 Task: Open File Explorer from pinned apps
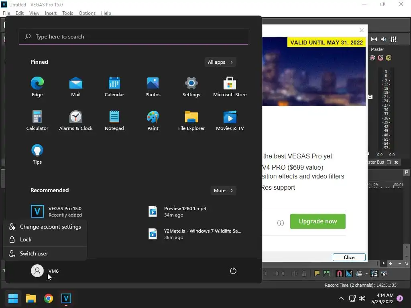coord(191,120)
